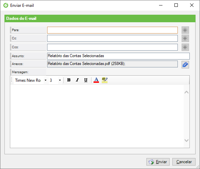Attach a file using paperclip icon
Image resolution: width=200 pixels, height=169 pixels.
click(185, 65)
